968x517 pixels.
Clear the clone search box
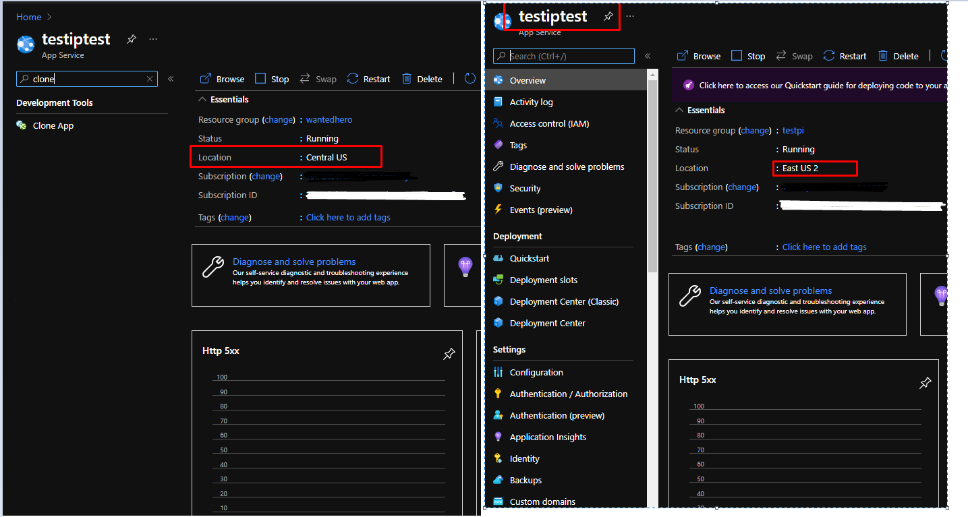150,79
